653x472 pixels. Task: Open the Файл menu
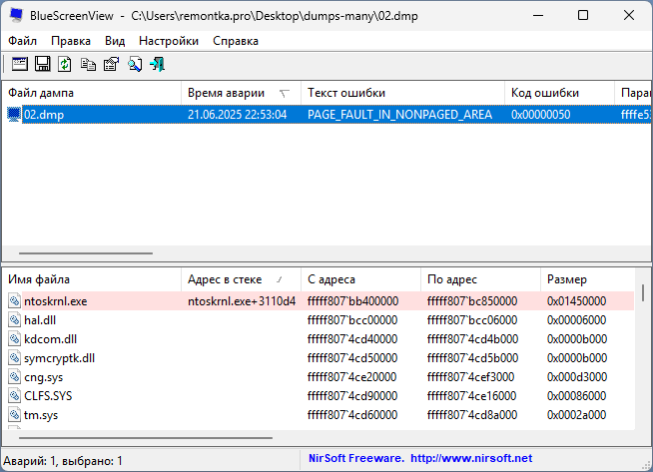tap(23, 41)
